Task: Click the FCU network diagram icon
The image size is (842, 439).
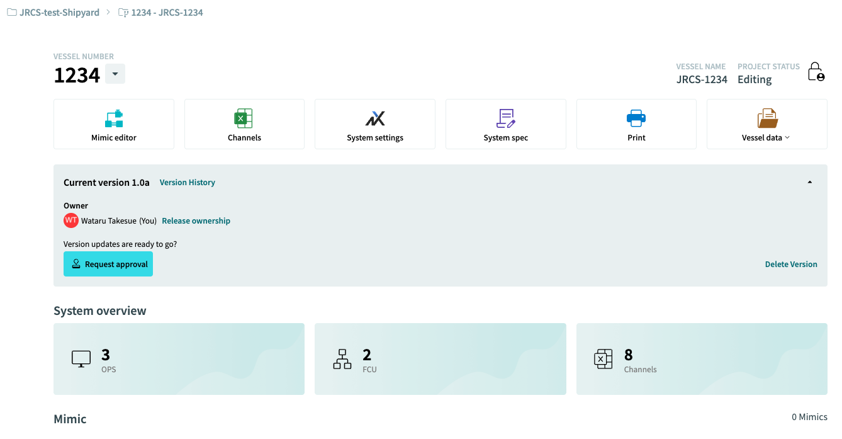Action: [x=342, y=359]
